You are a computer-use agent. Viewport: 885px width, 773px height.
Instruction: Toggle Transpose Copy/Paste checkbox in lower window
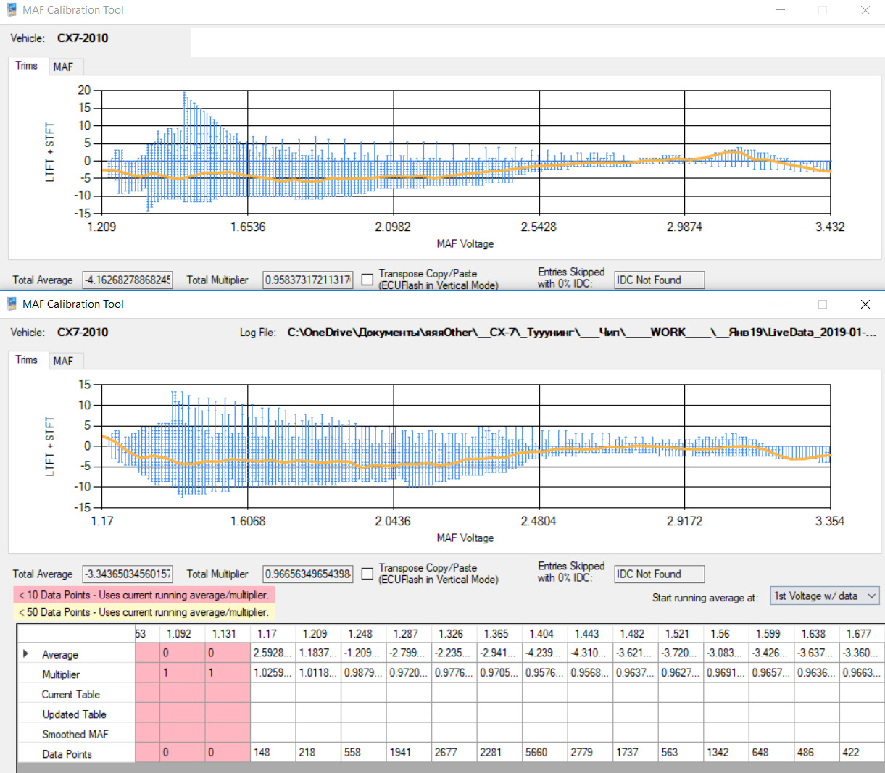[367, 574]
